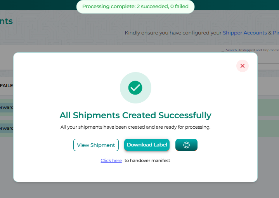Close the success dialog with the red X
Screen dimensions: 279x198
(x=243, y=66)
